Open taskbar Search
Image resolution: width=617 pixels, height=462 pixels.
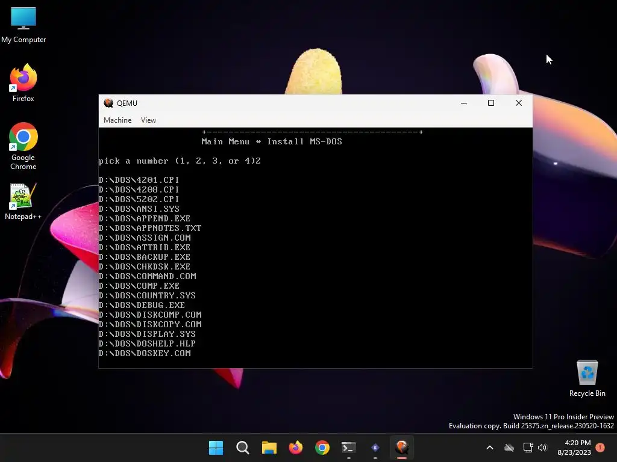(x=242, y=448)
